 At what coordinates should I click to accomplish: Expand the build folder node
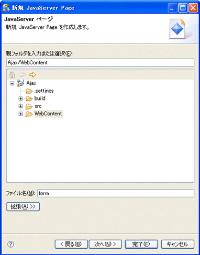click(20, 98)
